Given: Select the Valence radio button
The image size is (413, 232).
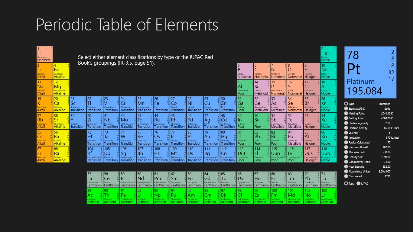Looking at the screenshot, I should pyautogui.click(x=346, y=133).
